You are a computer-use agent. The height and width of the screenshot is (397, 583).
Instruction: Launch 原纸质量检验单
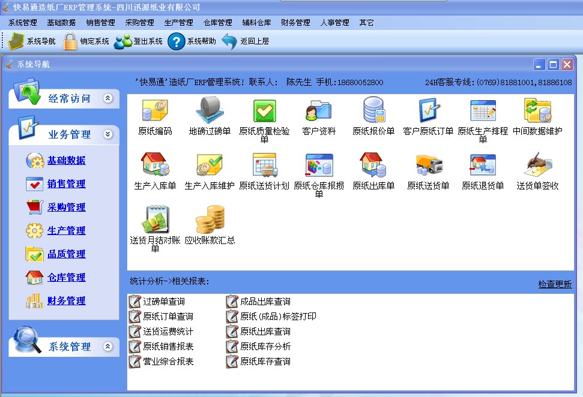pos(264,110)
